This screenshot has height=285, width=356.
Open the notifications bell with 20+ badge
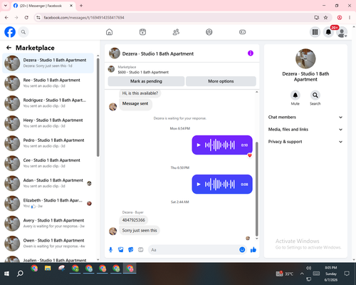tap(328, 32)
